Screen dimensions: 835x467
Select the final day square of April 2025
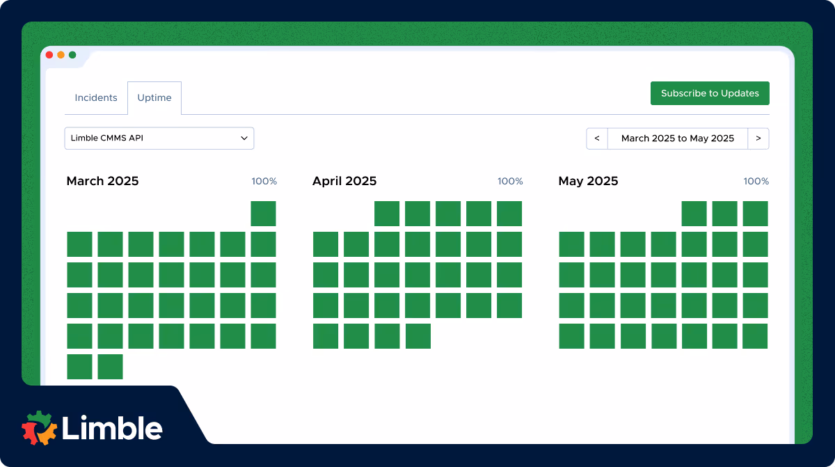pos(417,336)
